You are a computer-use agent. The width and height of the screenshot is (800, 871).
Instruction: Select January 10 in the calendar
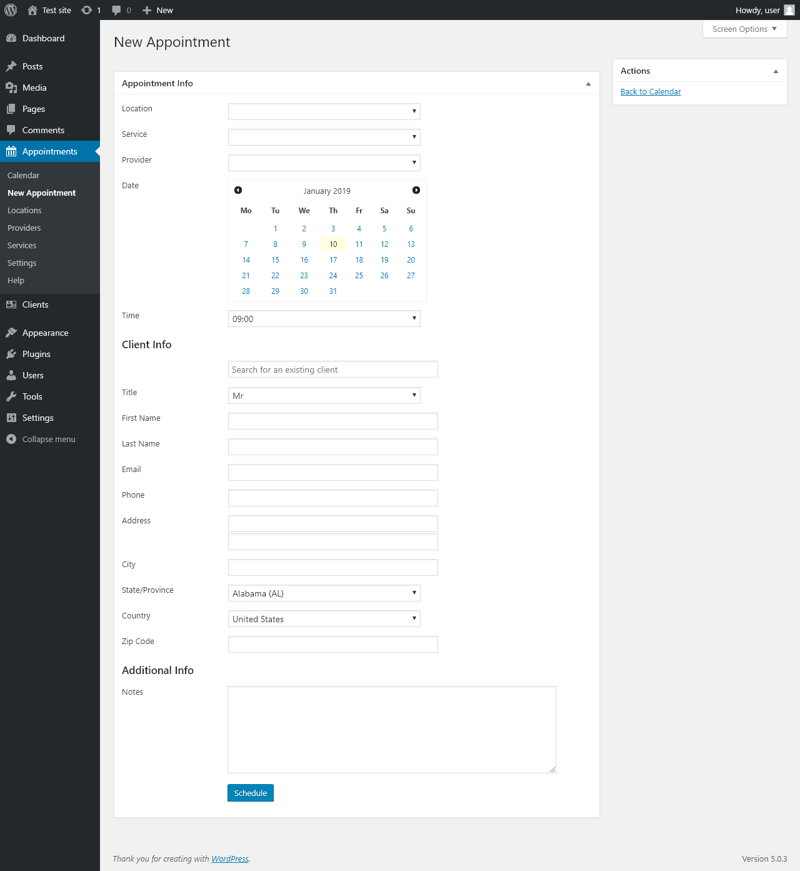[333, 244]
